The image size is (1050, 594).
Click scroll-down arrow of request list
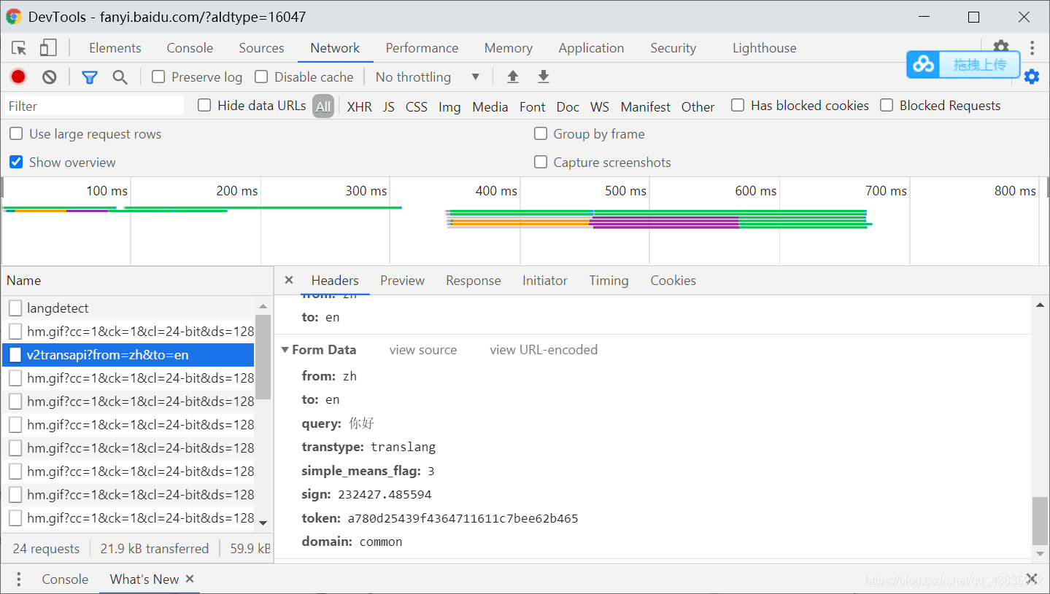(263, 522)
